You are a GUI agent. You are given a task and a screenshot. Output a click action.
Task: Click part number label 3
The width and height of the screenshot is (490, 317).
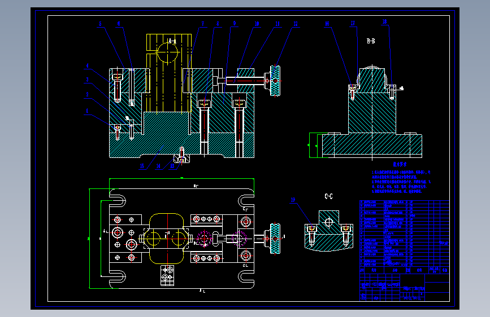pyautogui.click(x=87, y=80)
